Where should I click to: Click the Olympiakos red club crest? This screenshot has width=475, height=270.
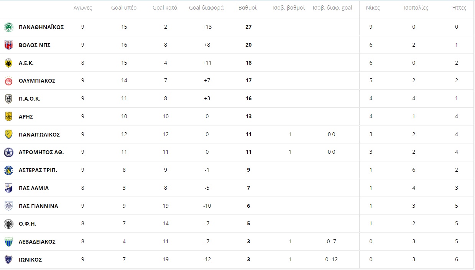pos(8,81)
